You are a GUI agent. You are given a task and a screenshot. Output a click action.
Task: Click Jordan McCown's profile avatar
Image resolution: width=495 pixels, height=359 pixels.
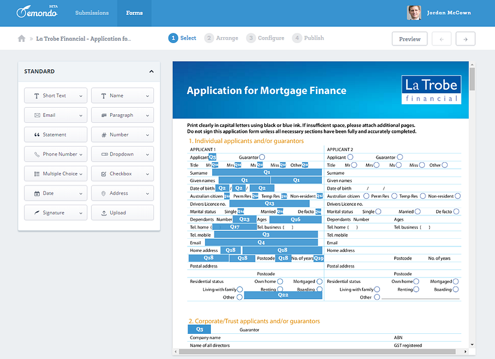(x=414, y=13)
